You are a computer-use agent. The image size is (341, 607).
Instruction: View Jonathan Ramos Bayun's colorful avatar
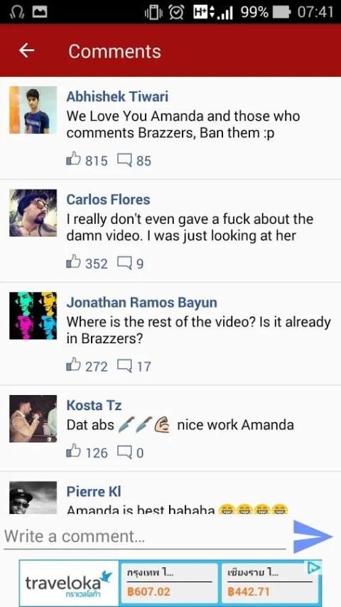coord(33,316)
